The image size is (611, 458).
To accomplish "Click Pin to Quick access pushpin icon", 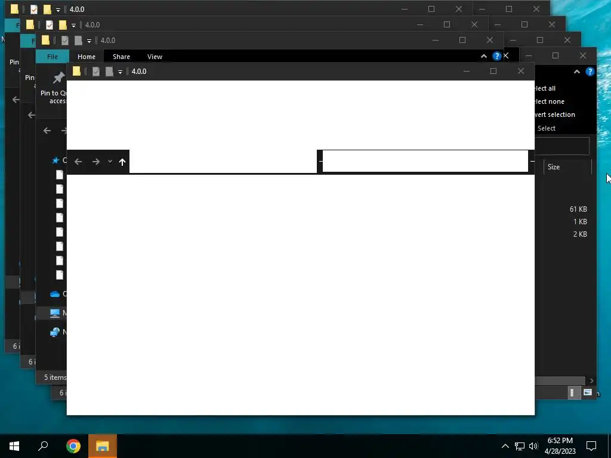I will [59, 78].
